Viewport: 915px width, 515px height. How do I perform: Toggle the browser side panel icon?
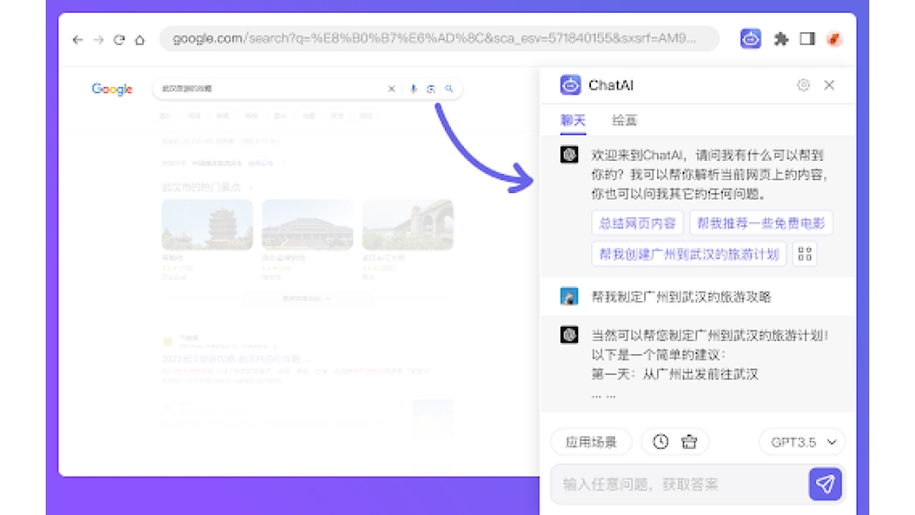[x=807, y=39]
